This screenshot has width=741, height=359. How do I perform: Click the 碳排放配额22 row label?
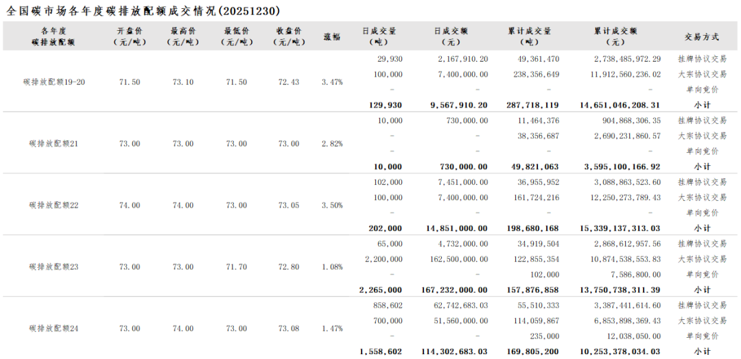[54, 206]
